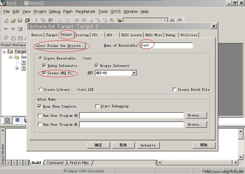This screenshot has width=245, height=174.
Task: Click the Open file toolbar icon
Action: [x=13, y=20]
